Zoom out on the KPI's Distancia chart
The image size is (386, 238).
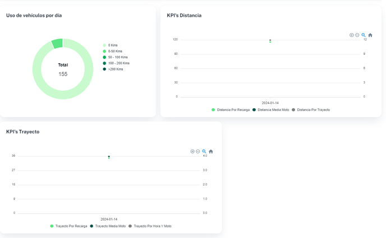tap(357, 35)
